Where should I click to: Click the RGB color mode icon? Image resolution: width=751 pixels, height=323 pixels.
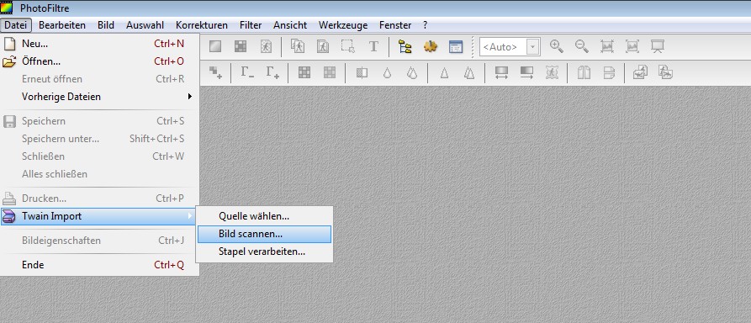point(215,46)
